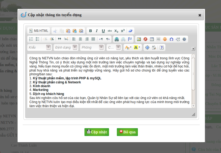
Task: Align text right
Action: coord(87,39)
